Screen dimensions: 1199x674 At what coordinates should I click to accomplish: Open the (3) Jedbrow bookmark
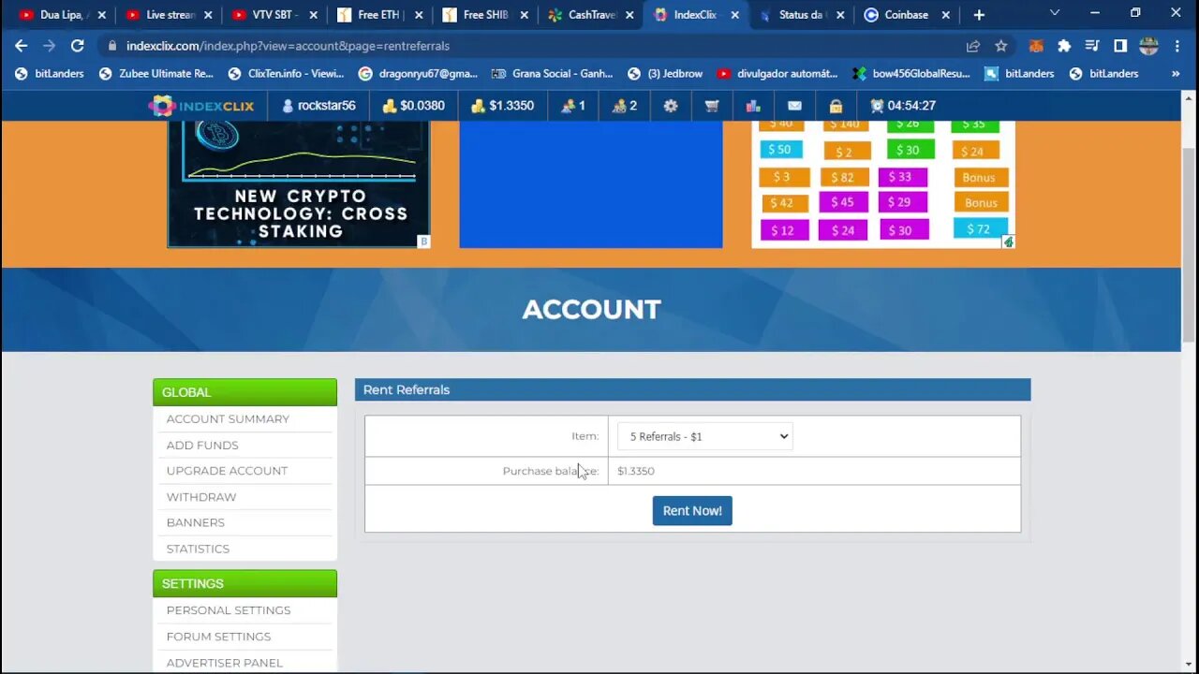[664, 73]
